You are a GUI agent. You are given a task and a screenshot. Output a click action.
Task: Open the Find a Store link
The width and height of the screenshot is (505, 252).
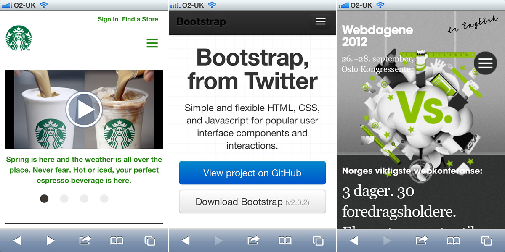[x=140, y=19]
